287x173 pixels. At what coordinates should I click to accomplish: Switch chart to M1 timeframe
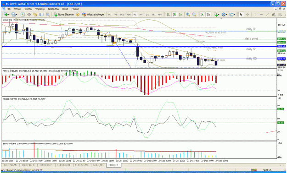[110, 15]
